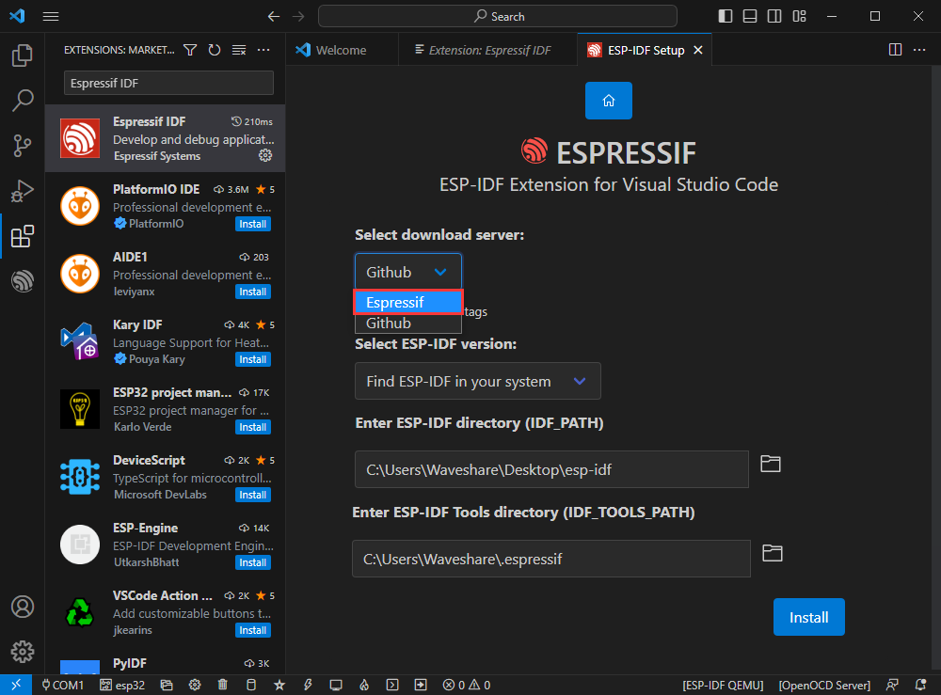The width and height of the screenshot is (941, 695).
Task: Install the AIDE1 extension
Action: [x=252, y=292]
